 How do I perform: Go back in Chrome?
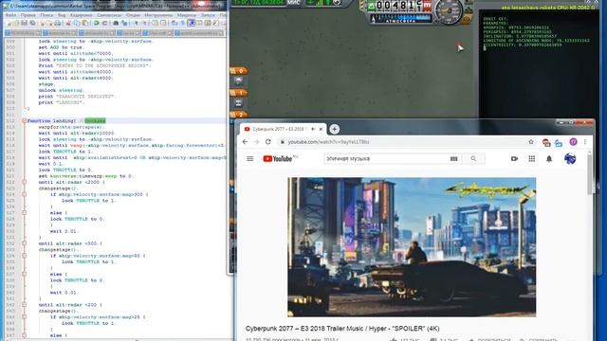[245, 142]
